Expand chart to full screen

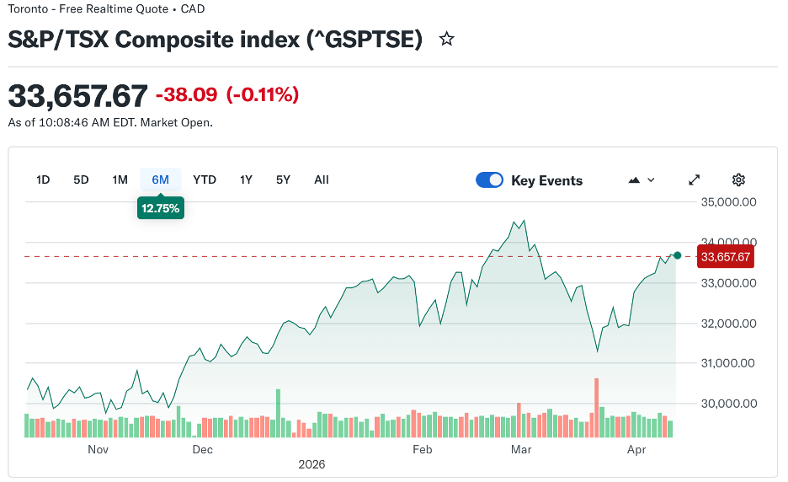click(695, 179)
